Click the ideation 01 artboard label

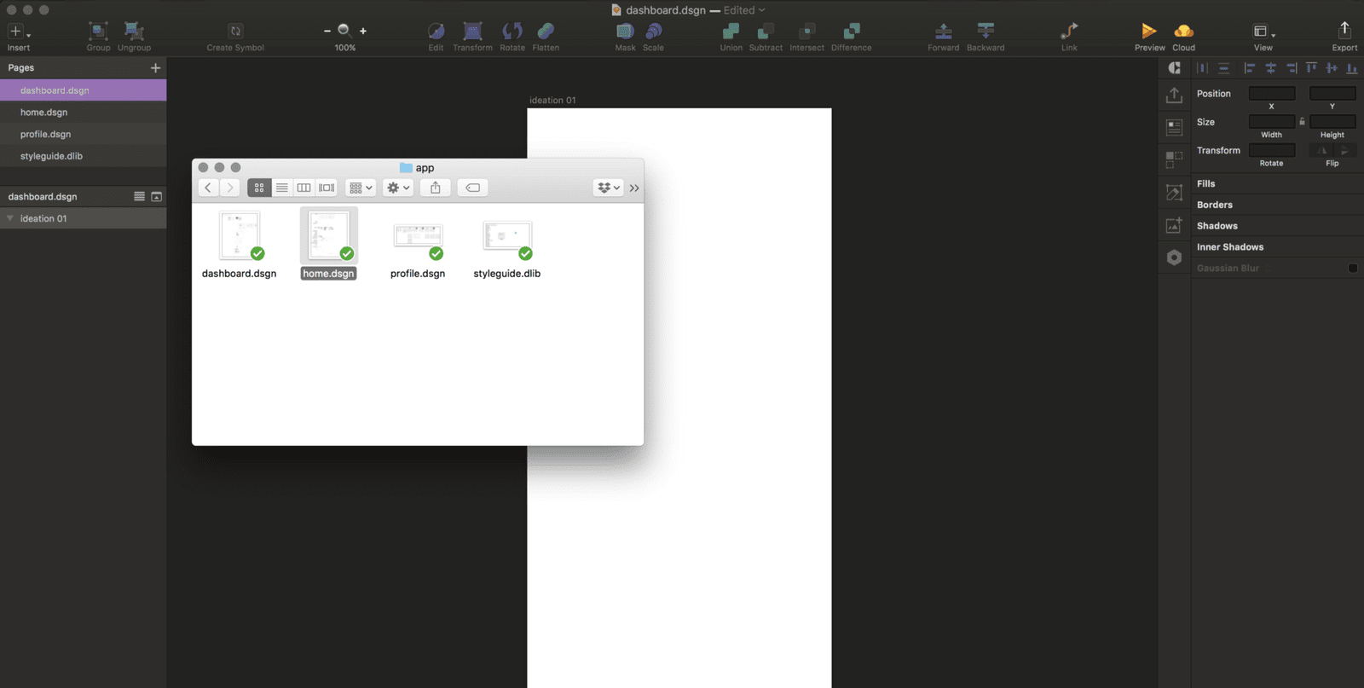(x=552, y=100)
